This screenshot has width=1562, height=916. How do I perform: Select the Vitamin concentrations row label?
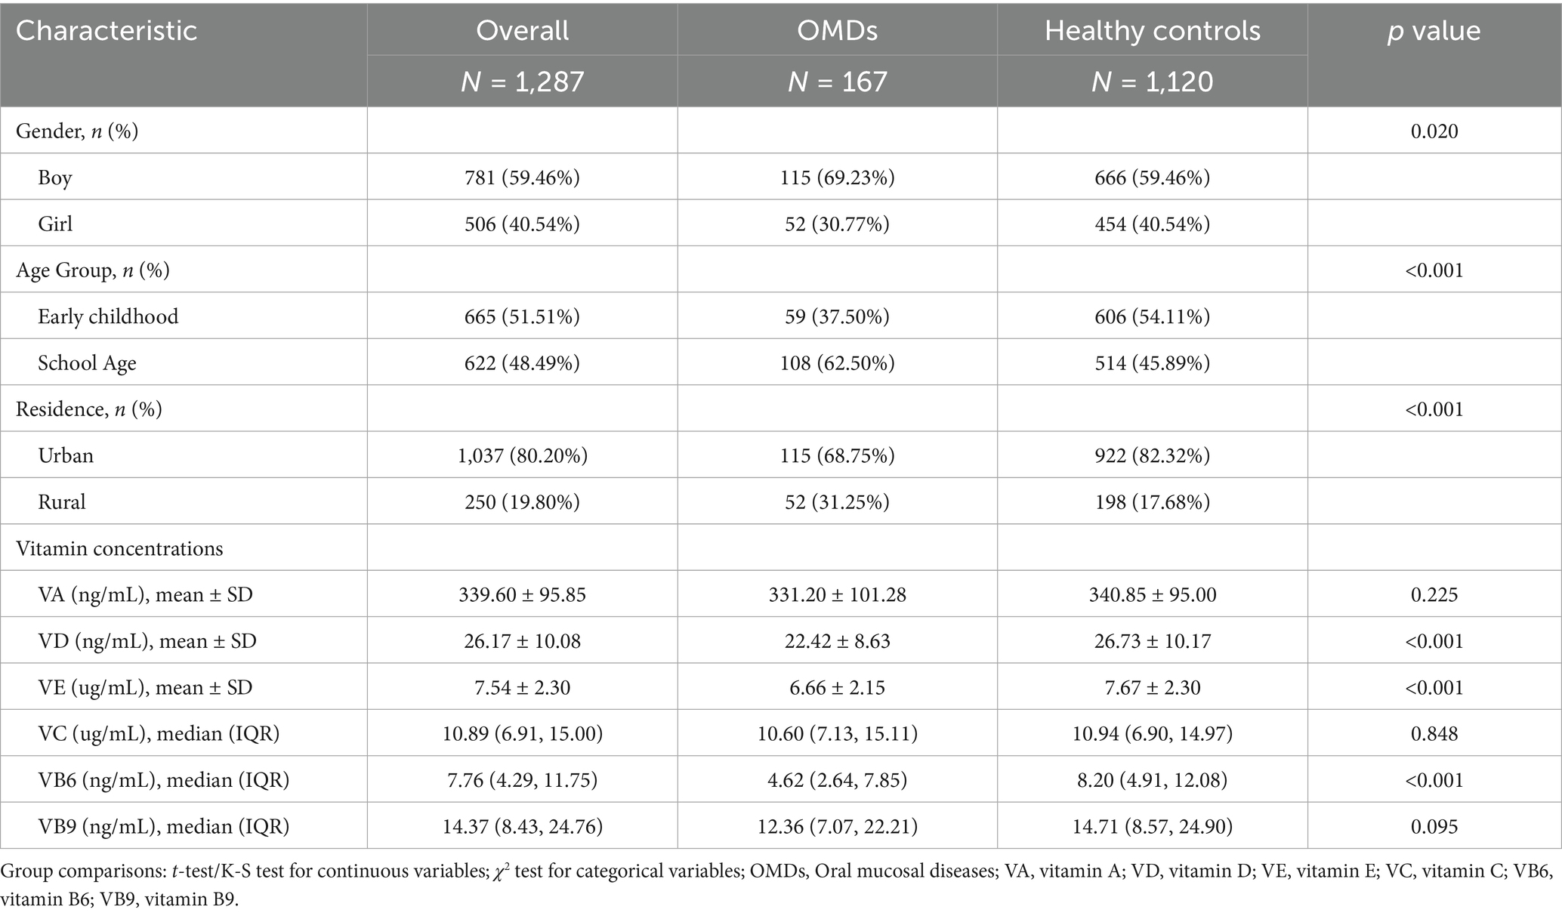point(119,547)
